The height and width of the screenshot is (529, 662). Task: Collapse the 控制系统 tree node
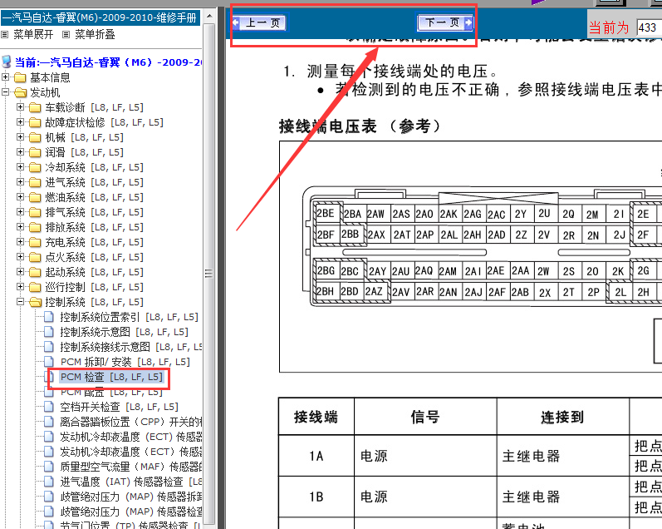[20, 301]
